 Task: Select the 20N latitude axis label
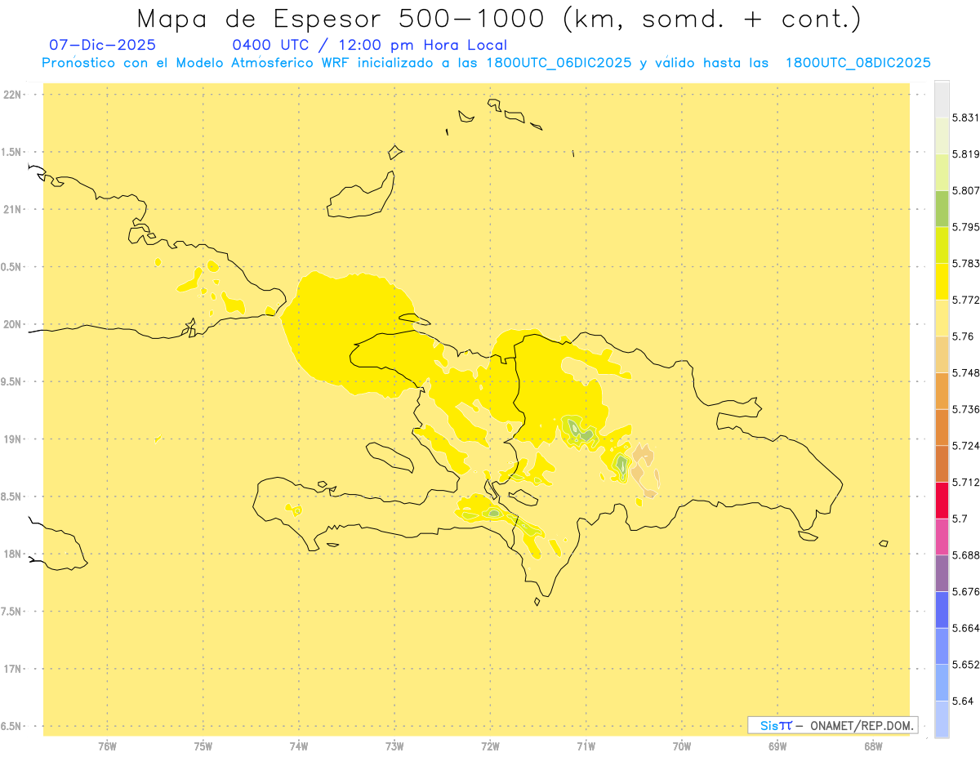(x=13, y=324)
